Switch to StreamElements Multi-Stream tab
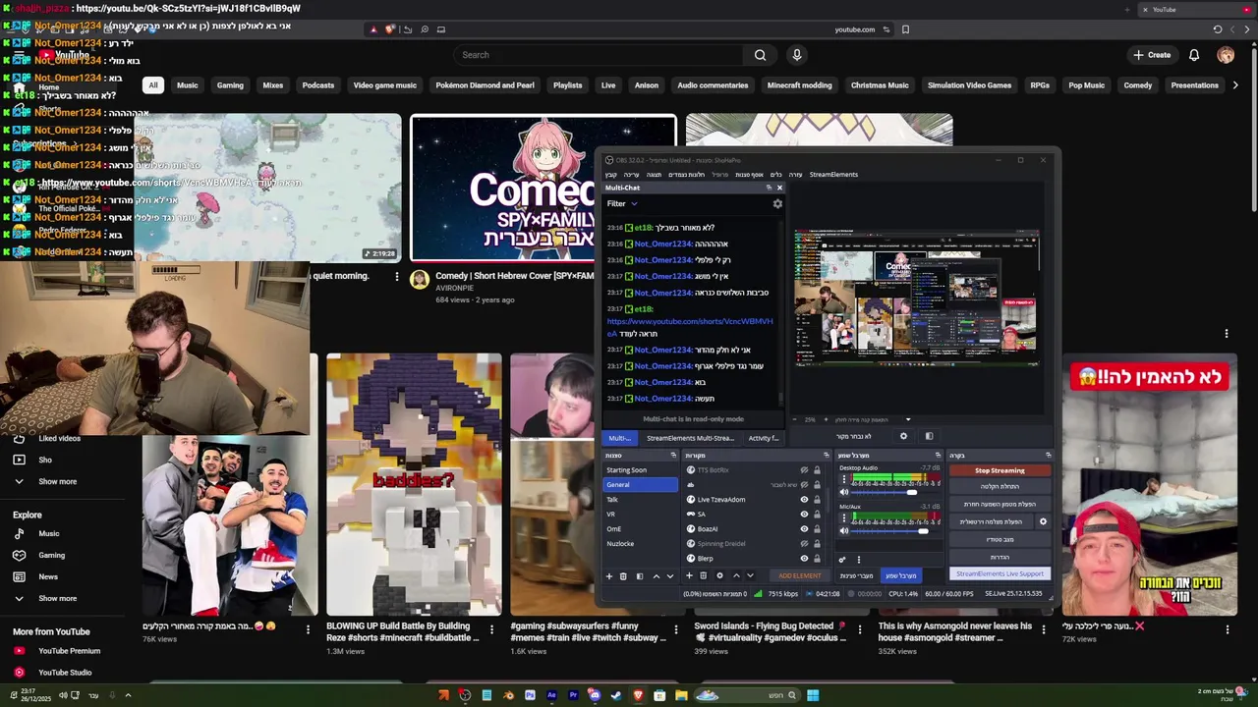 click(x=691, y=438)
